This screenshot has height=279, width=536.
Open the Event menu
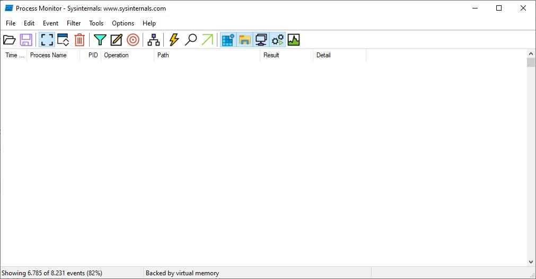[50, 23]
